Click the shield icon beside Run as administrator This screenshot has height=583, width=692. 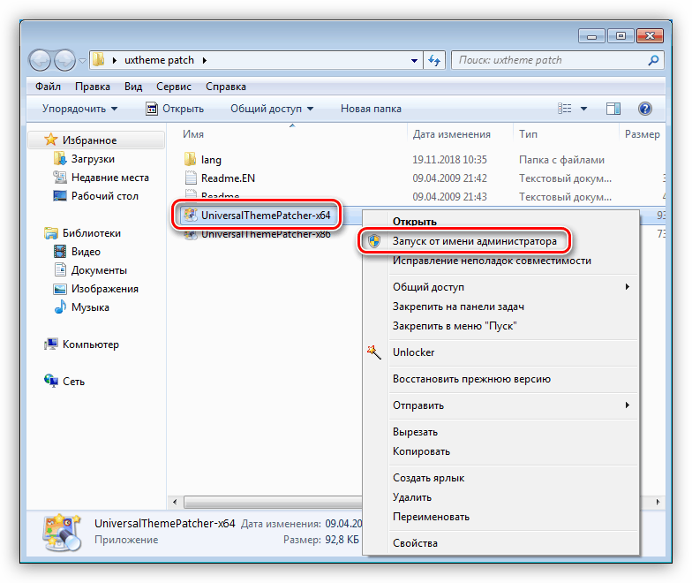click(374, 241)
